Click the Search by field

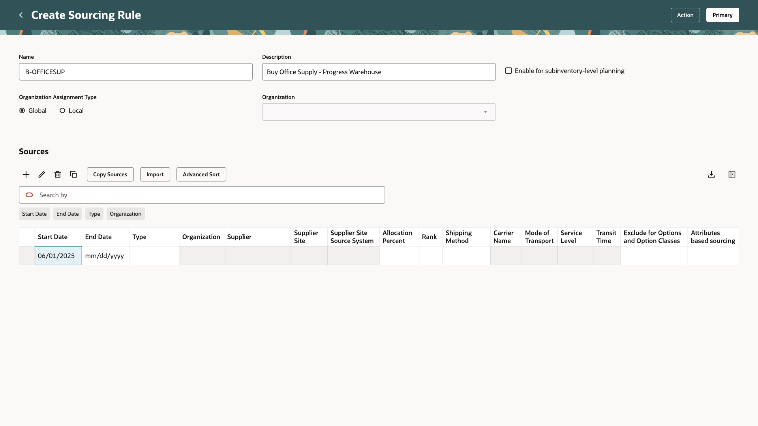[202, 195]
